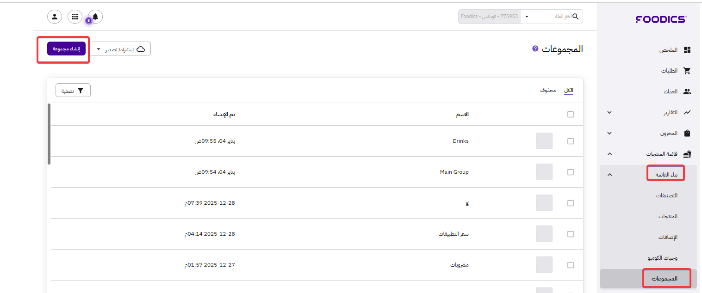Image resolution: width=702 pixels, height=293 pixels.
Task: Open المنتجات in the sidebar menu
Action: click(668, 216)
